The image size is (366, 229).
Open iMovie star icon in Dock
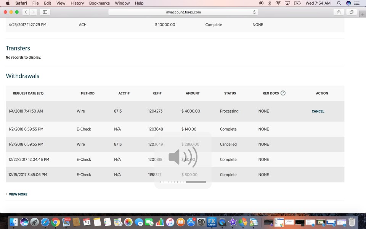click(233, 222)
